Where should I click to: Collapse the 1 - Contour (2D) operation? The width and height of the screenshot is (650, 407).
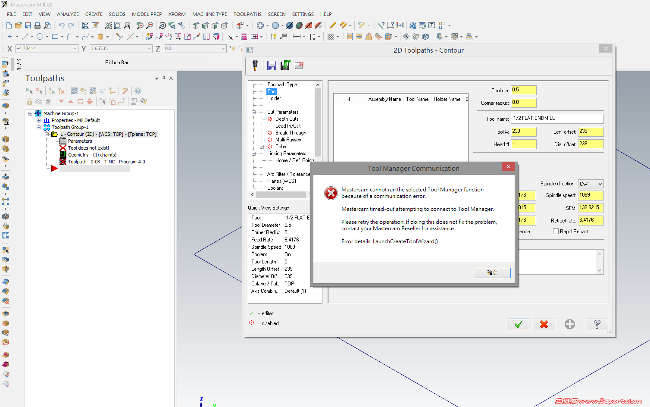point(47,134)
